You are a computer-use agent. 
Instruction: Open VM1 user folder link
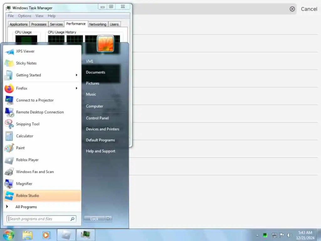point(89,61)
